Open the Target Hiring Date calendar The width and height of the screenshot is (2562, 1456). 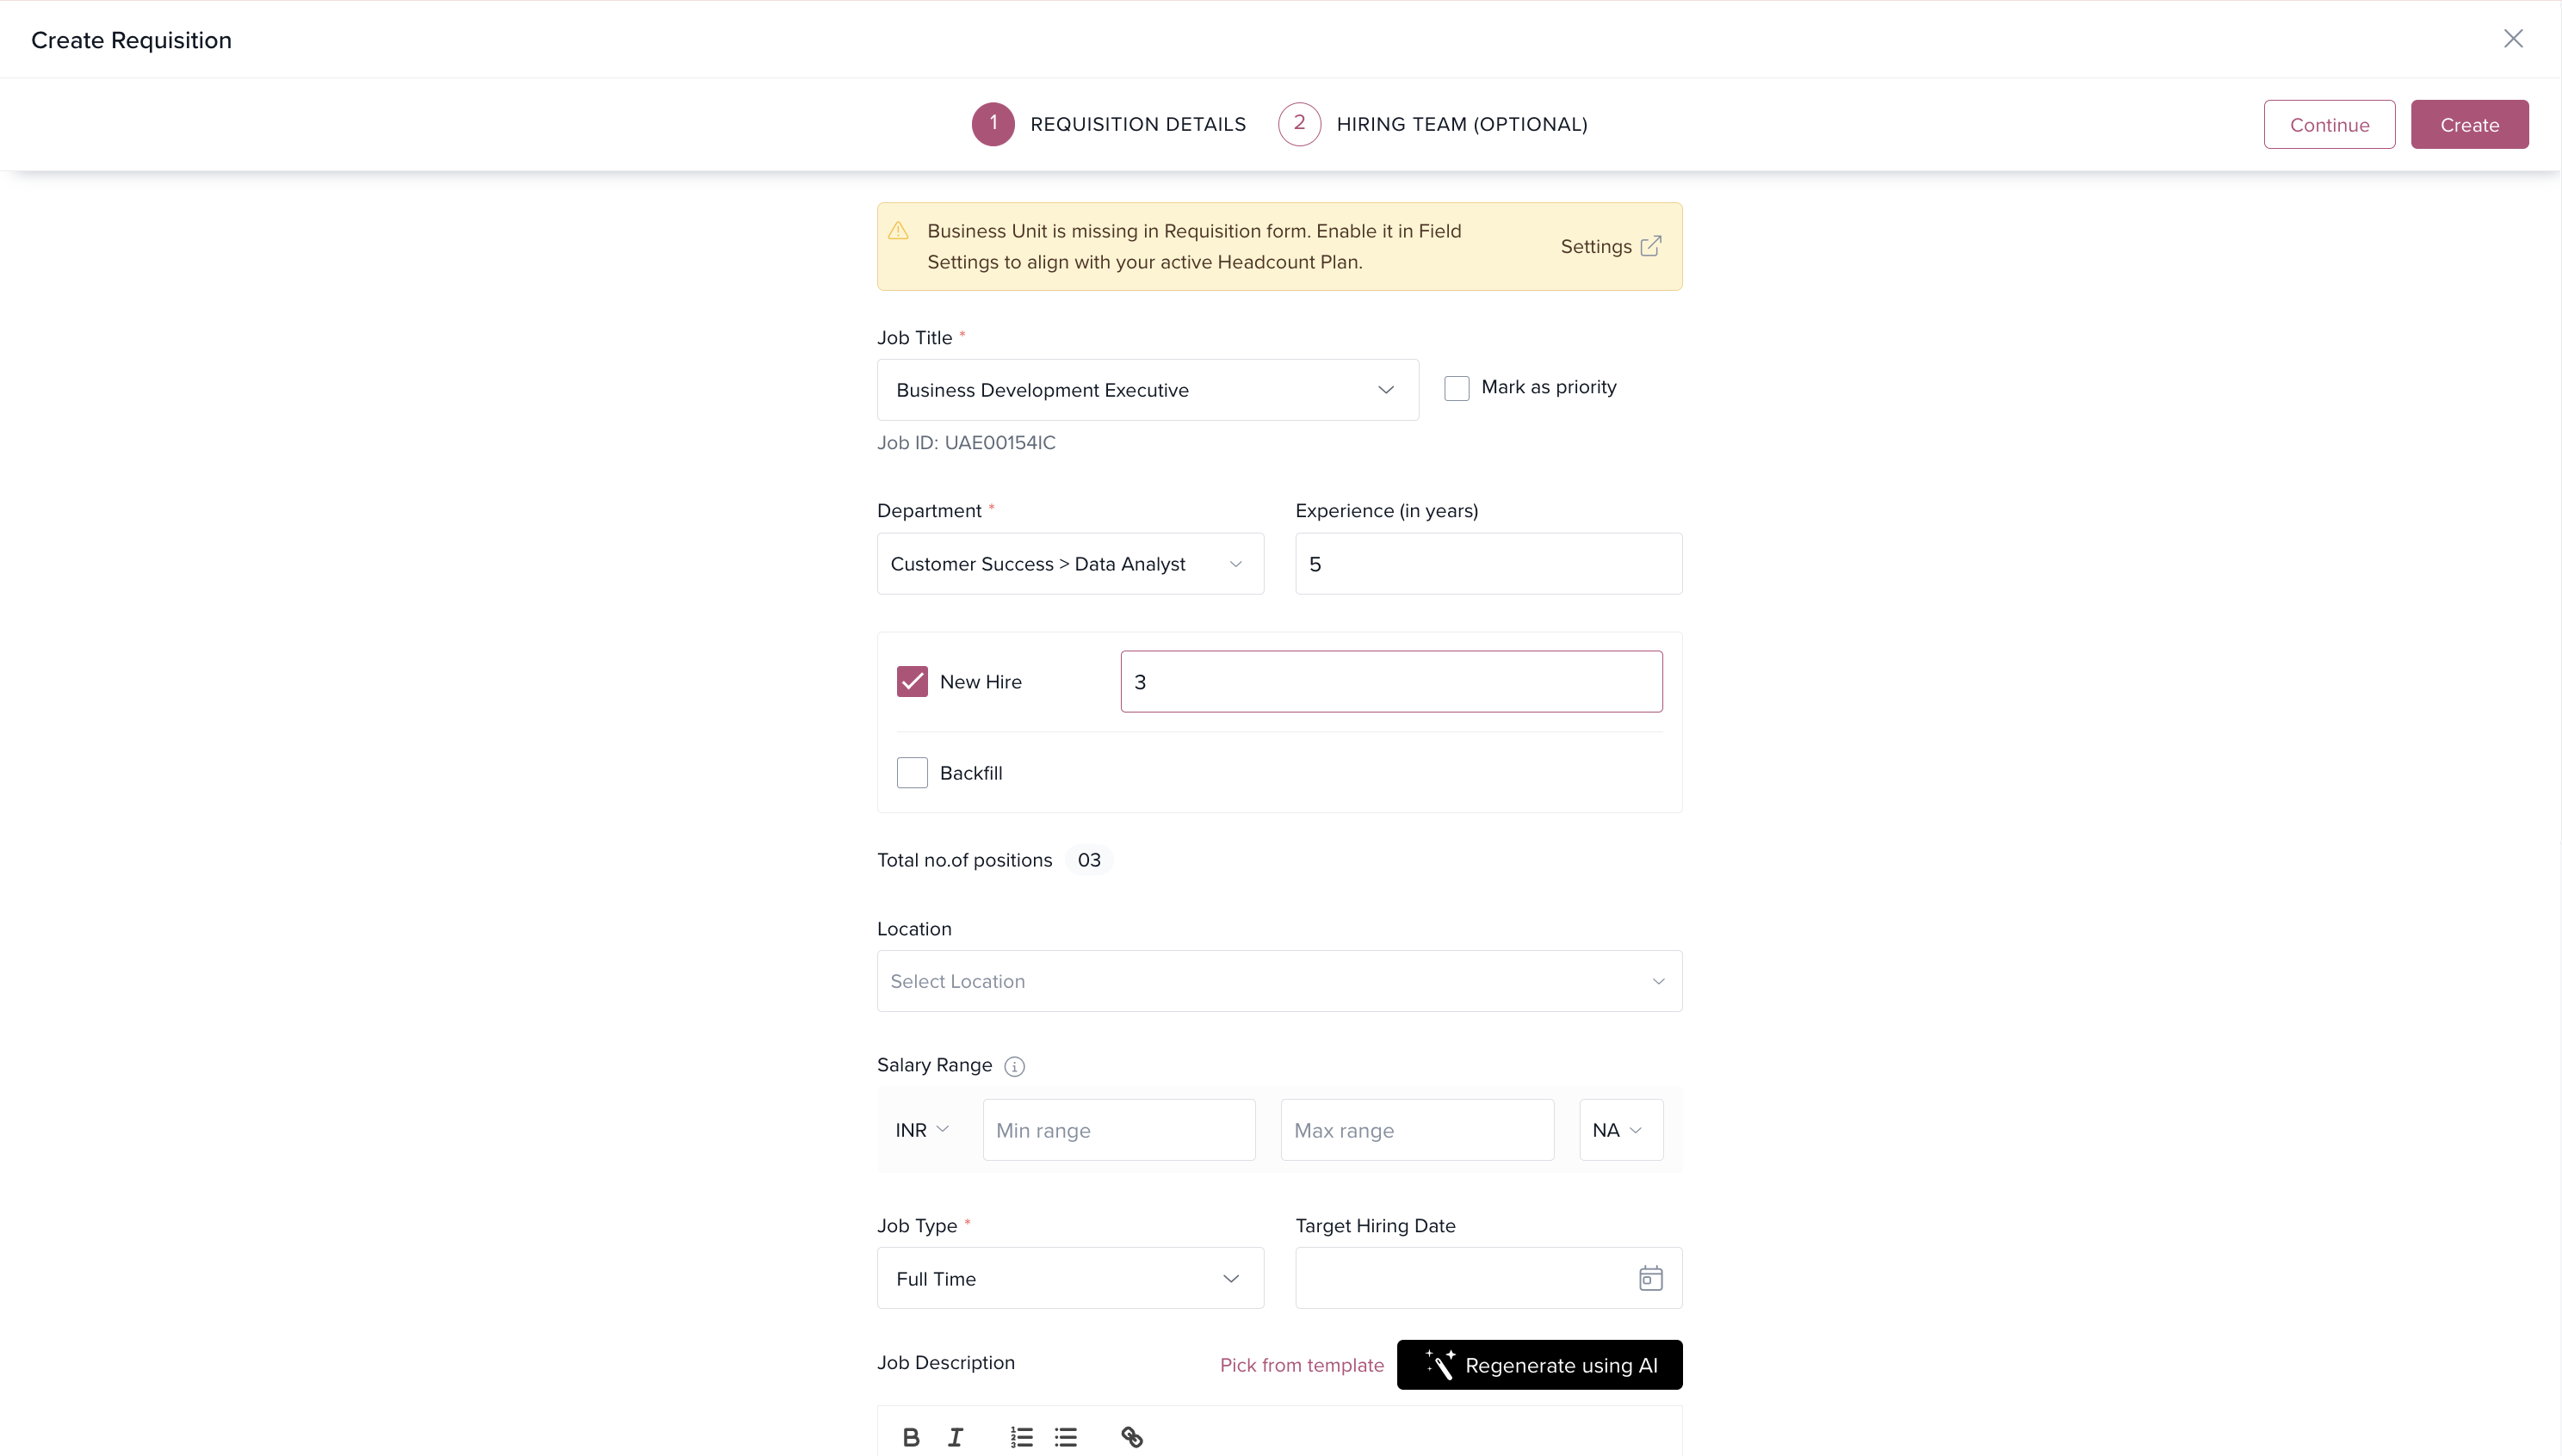[x=1649, y=1278]
